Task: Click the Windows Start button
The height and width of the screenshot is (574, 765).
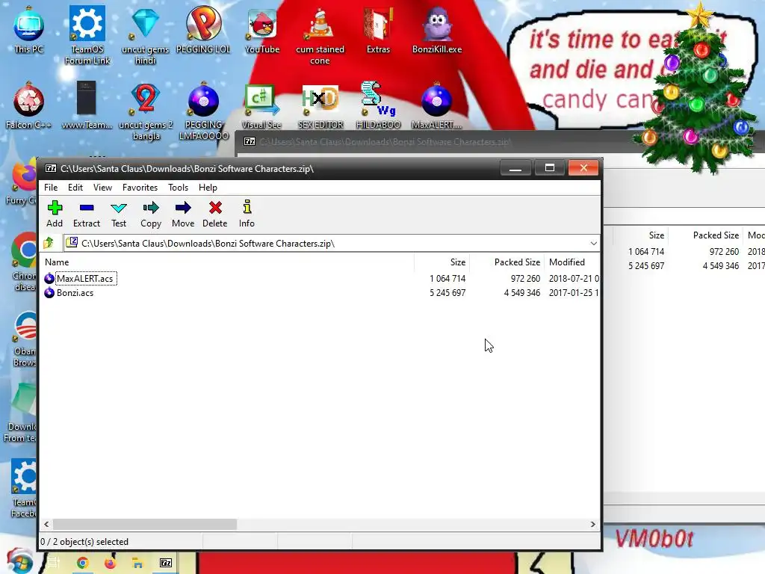Action: tap(19, 562)
